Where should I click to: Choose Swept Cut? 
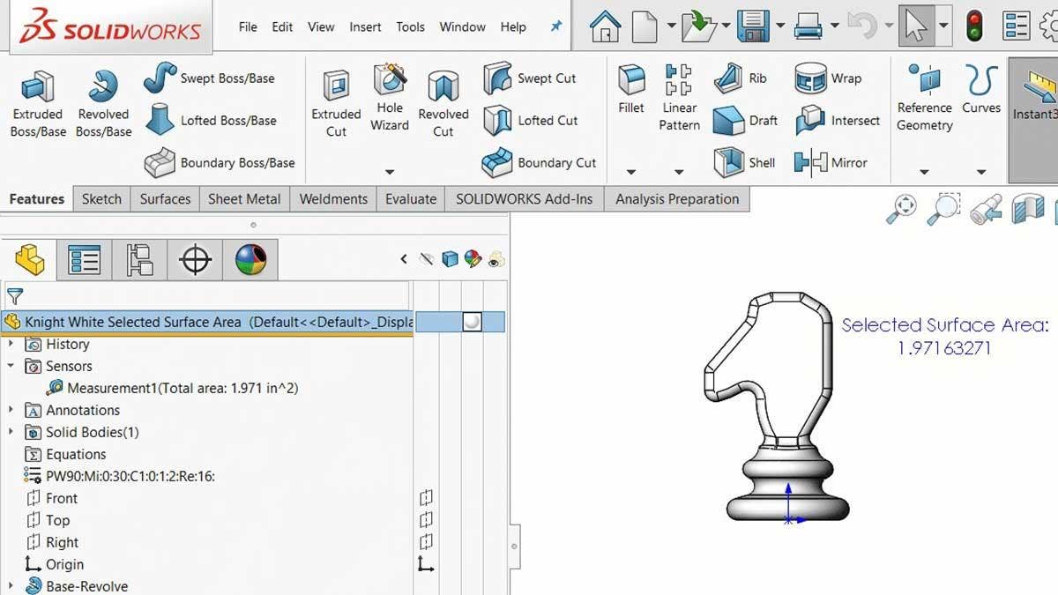tap(529, 78)
